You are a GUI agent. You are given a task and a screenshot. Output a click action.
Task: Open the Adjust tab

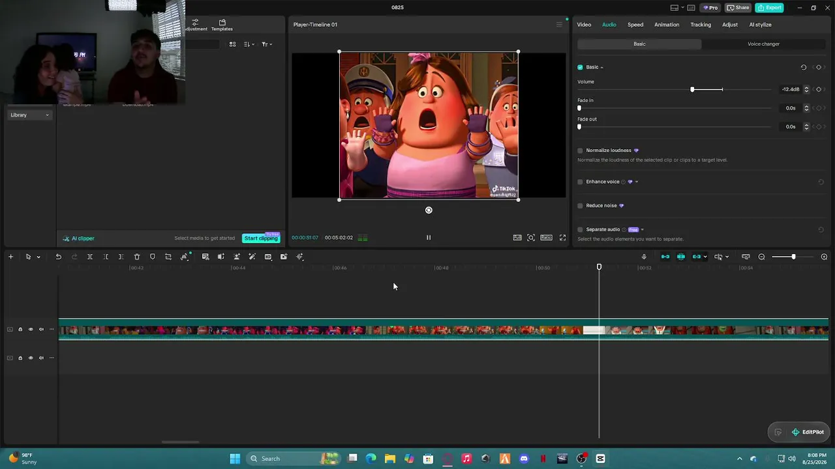click(x=730, y=25)
